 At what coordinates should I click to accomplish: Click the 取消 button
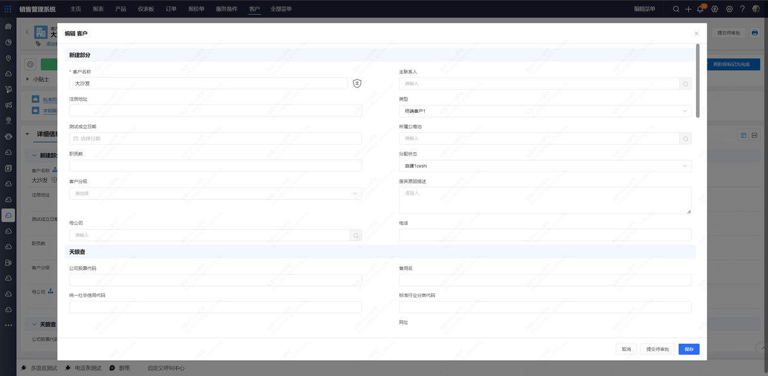(x=626, y=349)
